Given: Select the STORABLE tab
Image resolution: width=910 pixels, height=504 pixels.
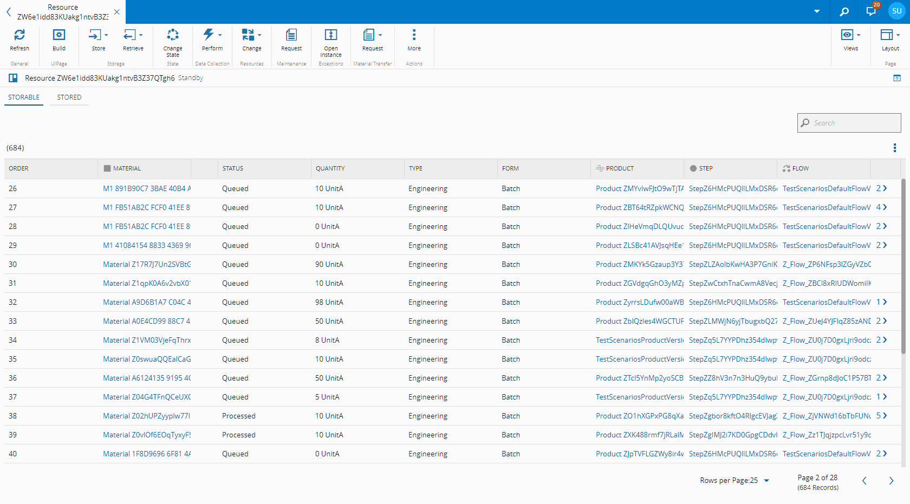Looking at the screenshot, I should (x=24, y=97).
